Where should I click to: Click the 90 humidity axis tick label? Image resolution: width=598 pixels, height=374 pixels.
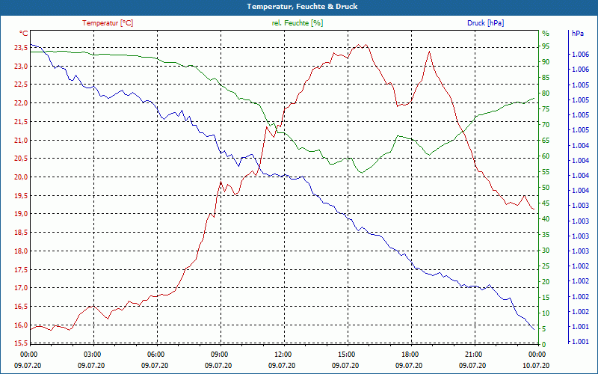pyautogui.click(x=546, y=62)
